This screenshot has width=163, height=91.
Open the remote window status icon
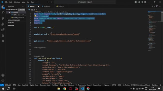(2, 85)
